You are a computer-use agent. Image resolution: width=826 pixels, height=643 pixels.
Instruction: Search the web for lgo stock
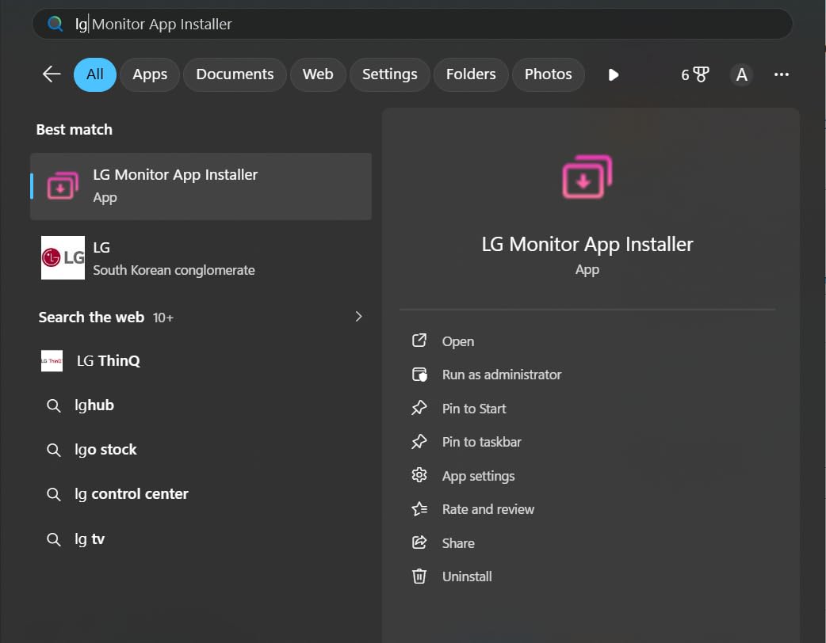click(201, 449)
